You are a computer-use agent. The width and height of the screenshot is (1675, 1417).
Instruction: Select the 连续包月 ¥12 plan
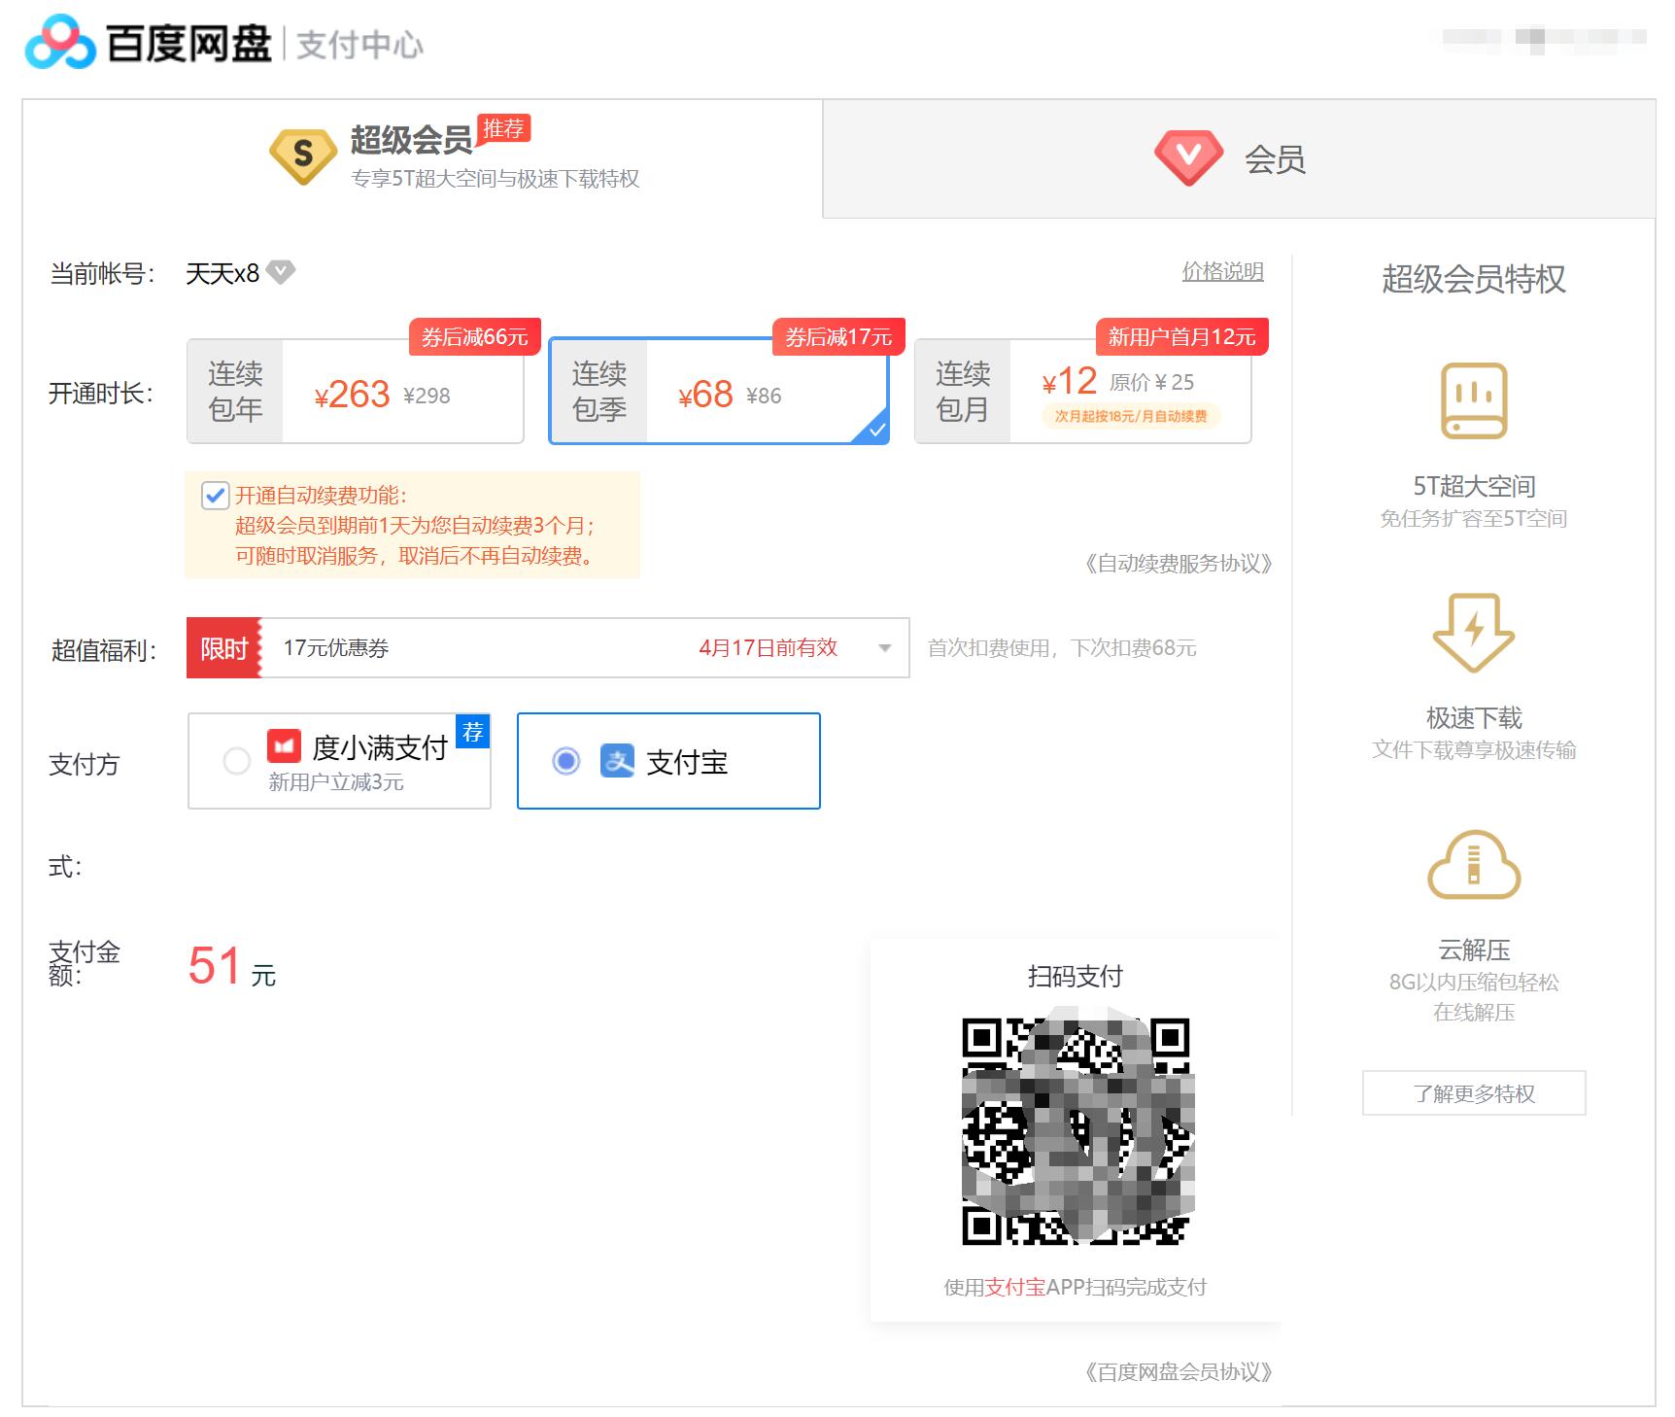pos(1083,392)
